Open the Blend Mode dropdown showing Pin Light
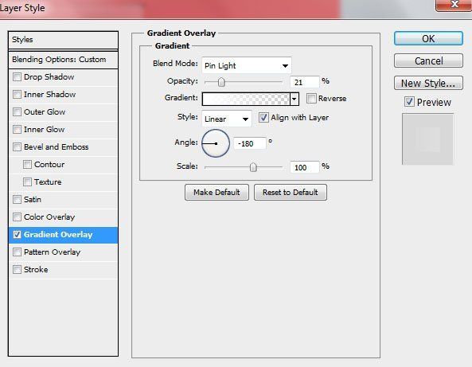 246,65
